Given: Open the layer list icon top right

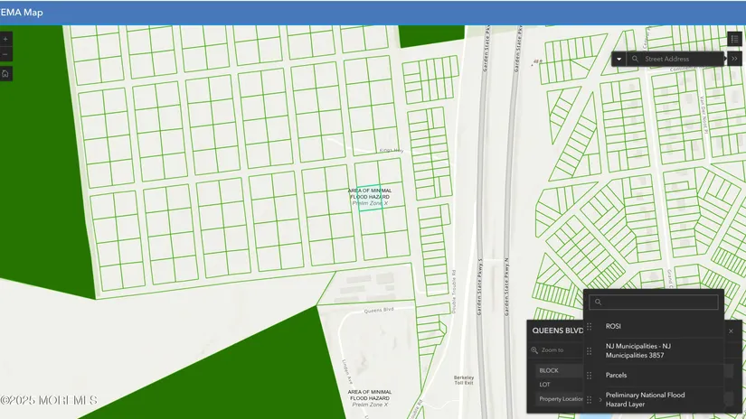Looking at the screenshot, I should [734, 39].
